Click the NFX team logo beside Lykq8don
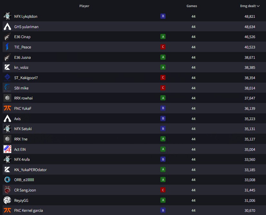 (x=7, y=16)
